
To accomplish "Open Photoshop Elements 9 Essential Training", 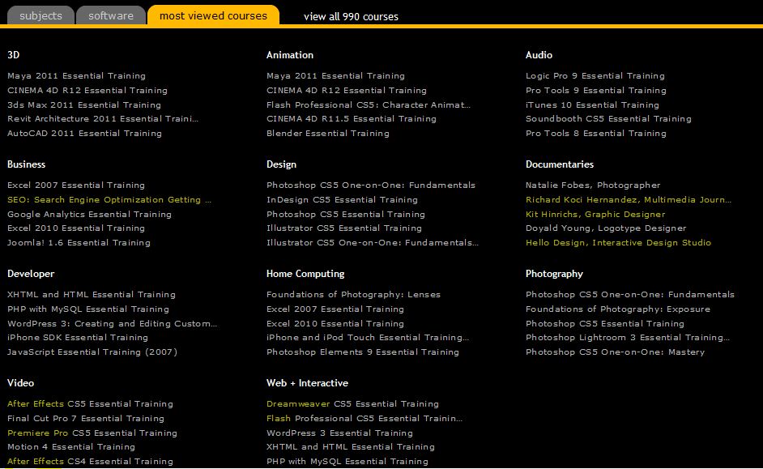I will [363, 352].
